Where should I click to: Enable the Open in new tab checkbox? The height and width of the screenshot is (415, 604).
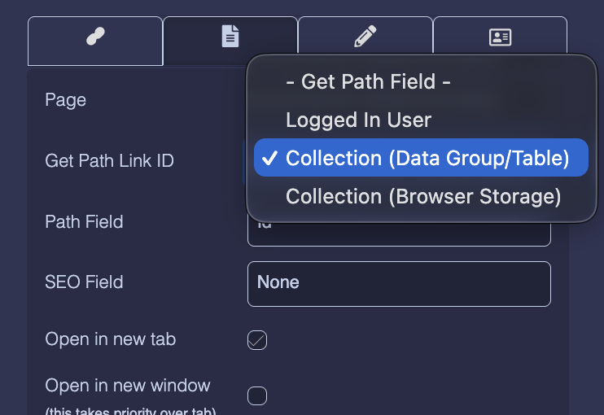pyautogui.click(x=257, y=340)
